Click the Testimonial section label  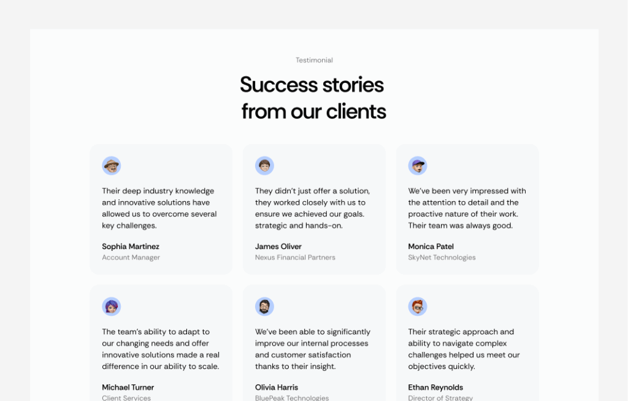point(314,60)
